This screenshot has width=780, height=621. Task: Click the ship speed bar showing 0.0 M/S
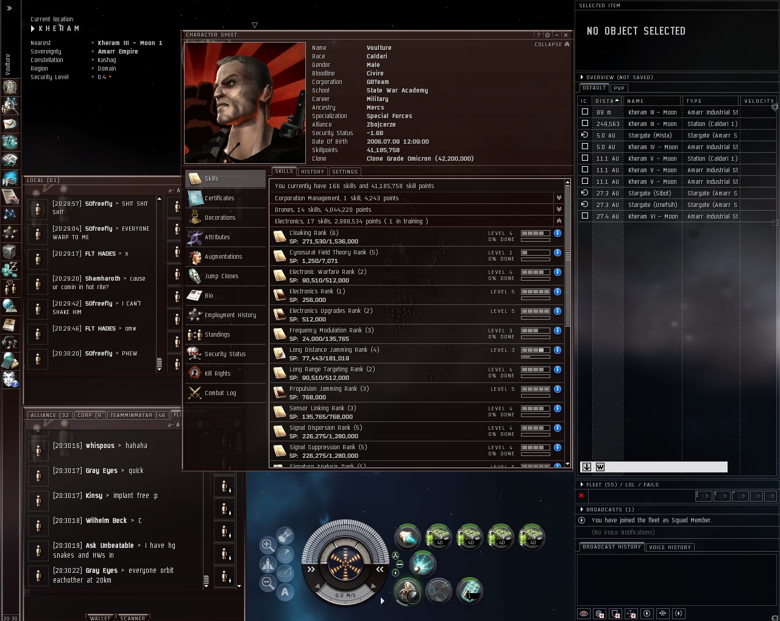tap(345, 595)
